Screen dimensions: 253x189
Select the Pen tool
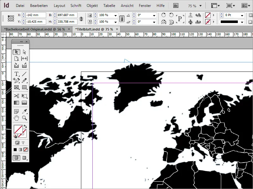(16, 81)
